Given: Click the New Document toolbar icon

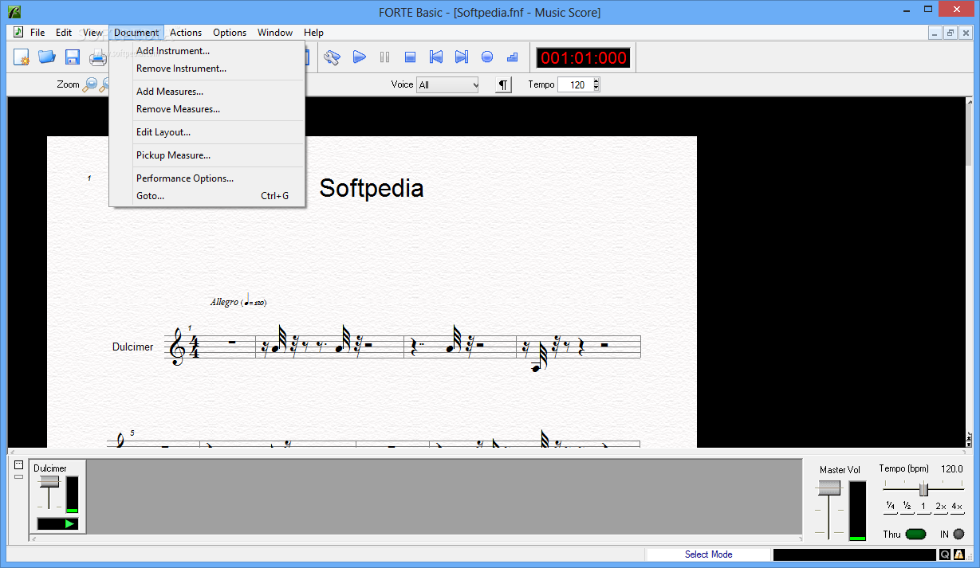Looking at the screenshot, I should click(22, 57).
